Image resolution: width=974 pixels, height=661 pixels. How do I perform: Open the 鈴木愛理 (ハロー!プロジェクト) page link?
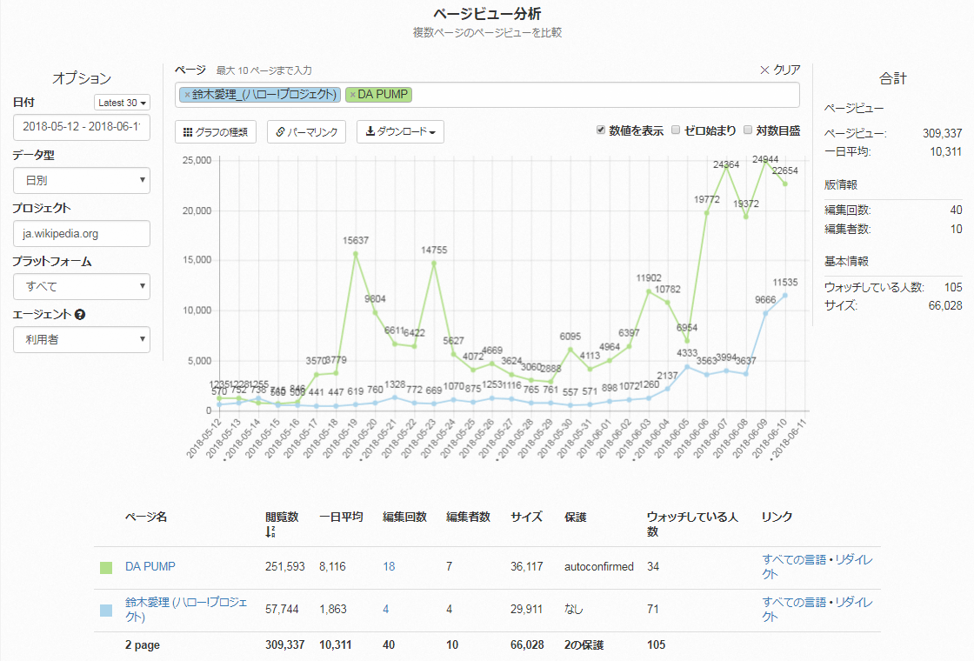(x=186, y=610)
